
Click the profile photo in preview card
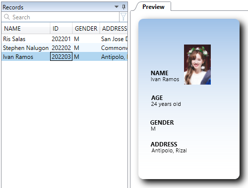tap(197, 64)
